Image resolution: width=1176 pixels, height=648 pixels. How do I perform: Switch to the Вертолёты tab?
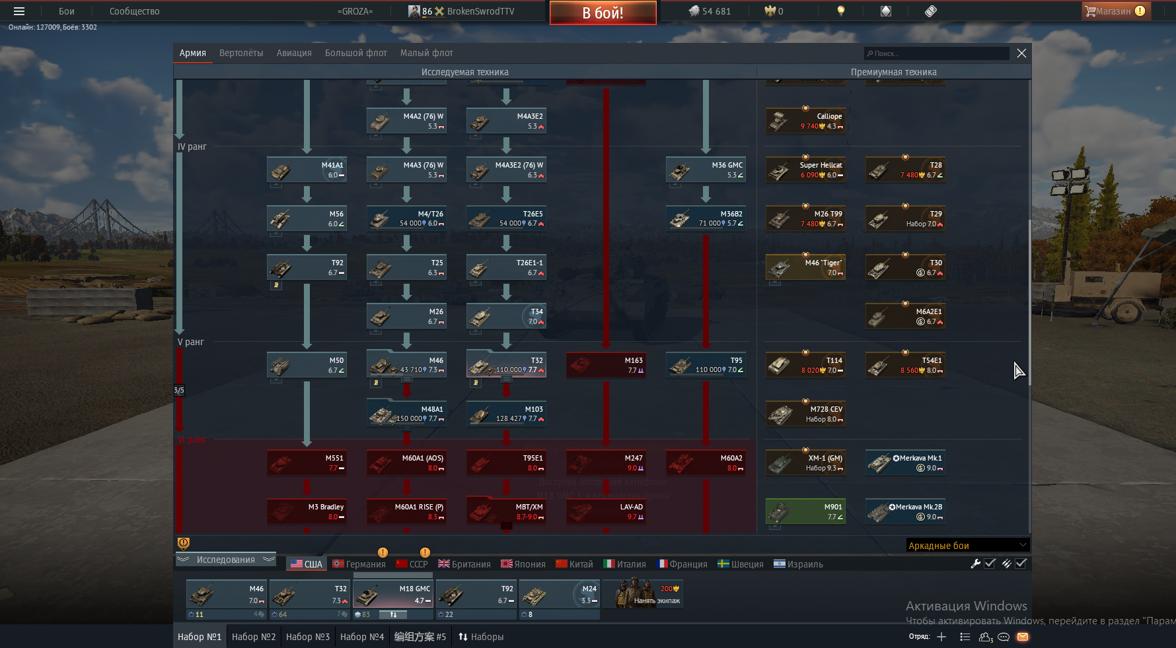pyautogui.click(x=241, y=53)
